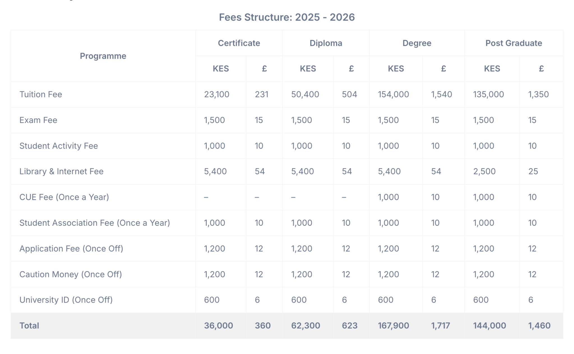Click the KES header under Certificate
Screen dimensions: 574x354
(x=221, y=69)
